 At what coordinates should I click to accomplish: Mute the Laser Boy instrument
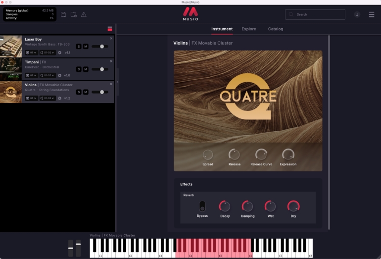[86, 47]
